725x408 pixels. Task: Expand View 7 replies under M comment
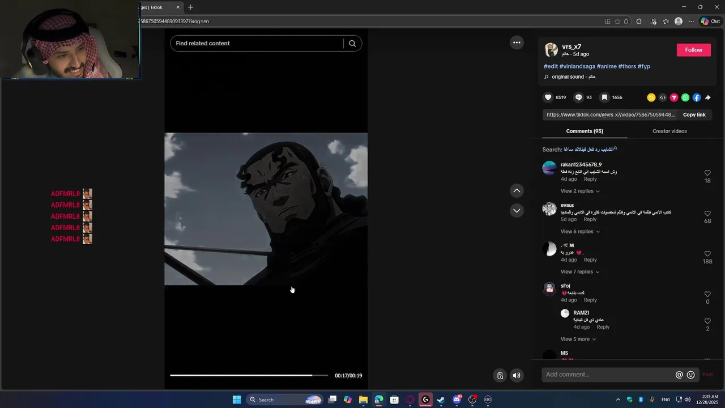580,272
